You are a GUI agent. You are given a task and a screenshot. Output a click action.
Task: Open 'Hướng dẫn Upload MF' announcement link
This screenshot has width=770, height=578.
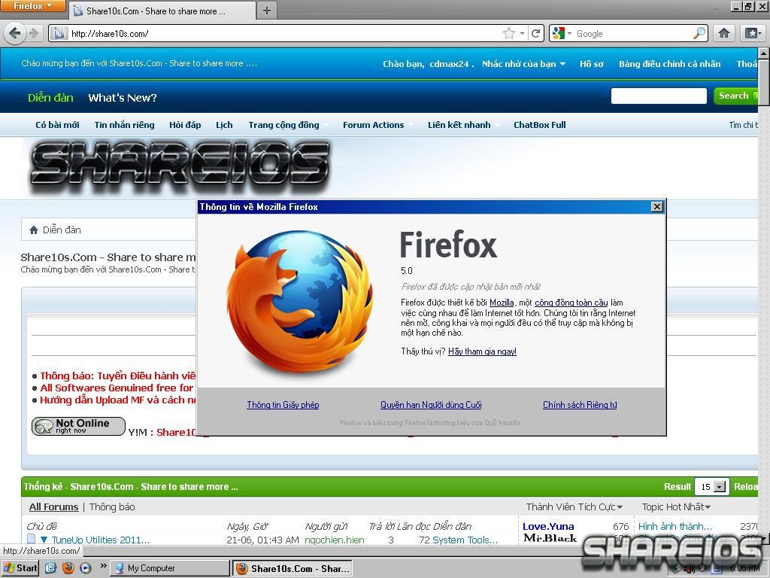[x=118, y=400]
